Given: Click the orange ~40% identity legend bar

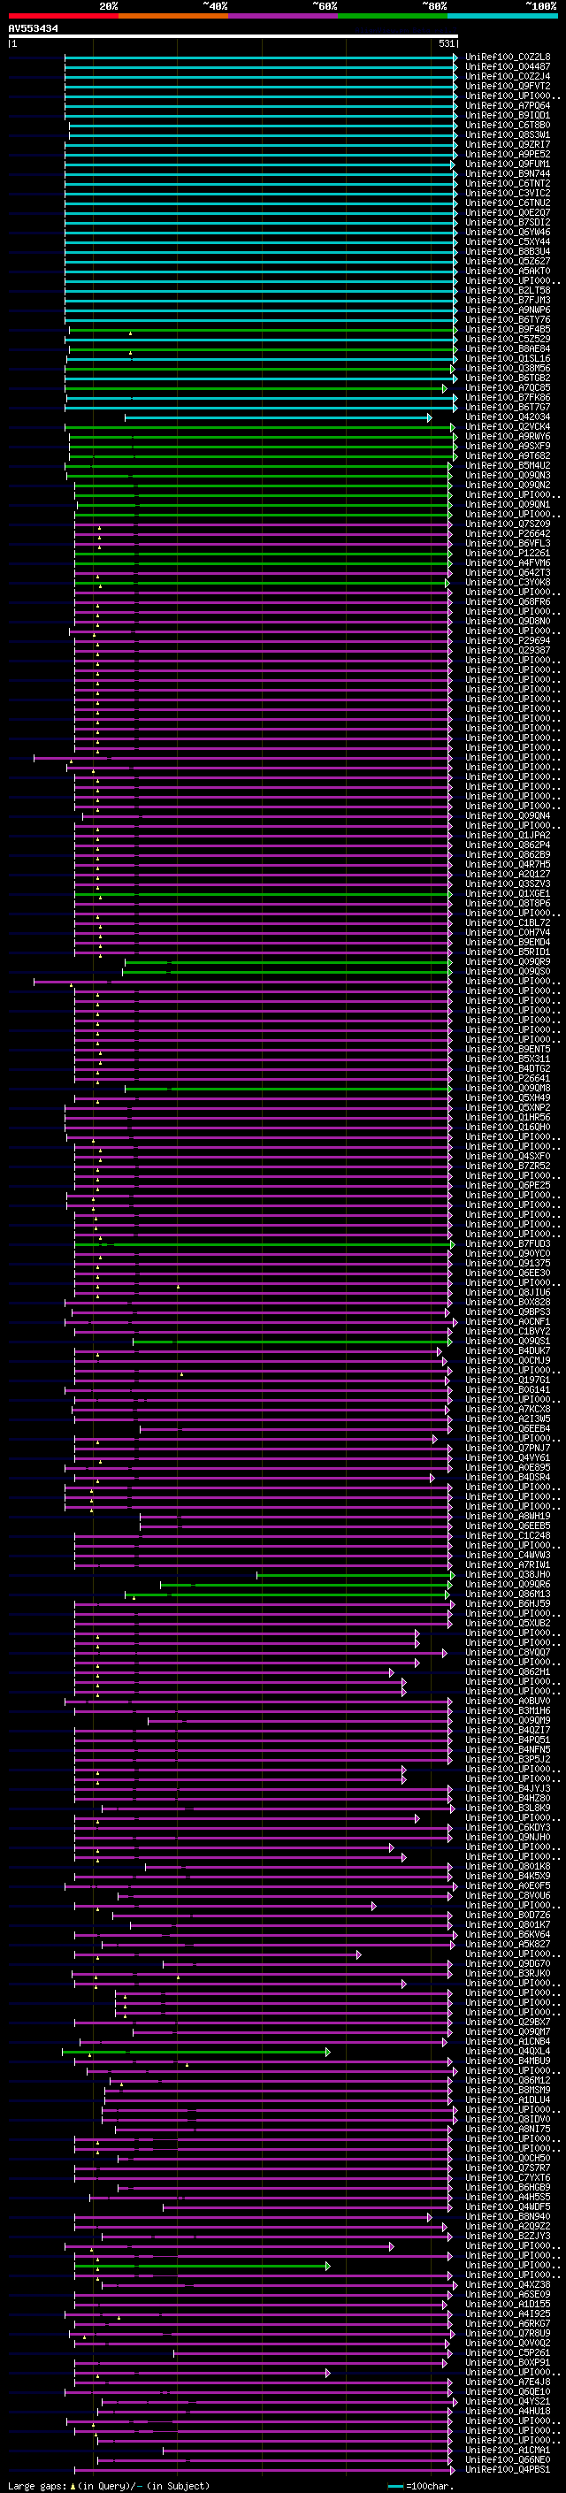Looking at the screenshot, I should [x=173, y=16].
